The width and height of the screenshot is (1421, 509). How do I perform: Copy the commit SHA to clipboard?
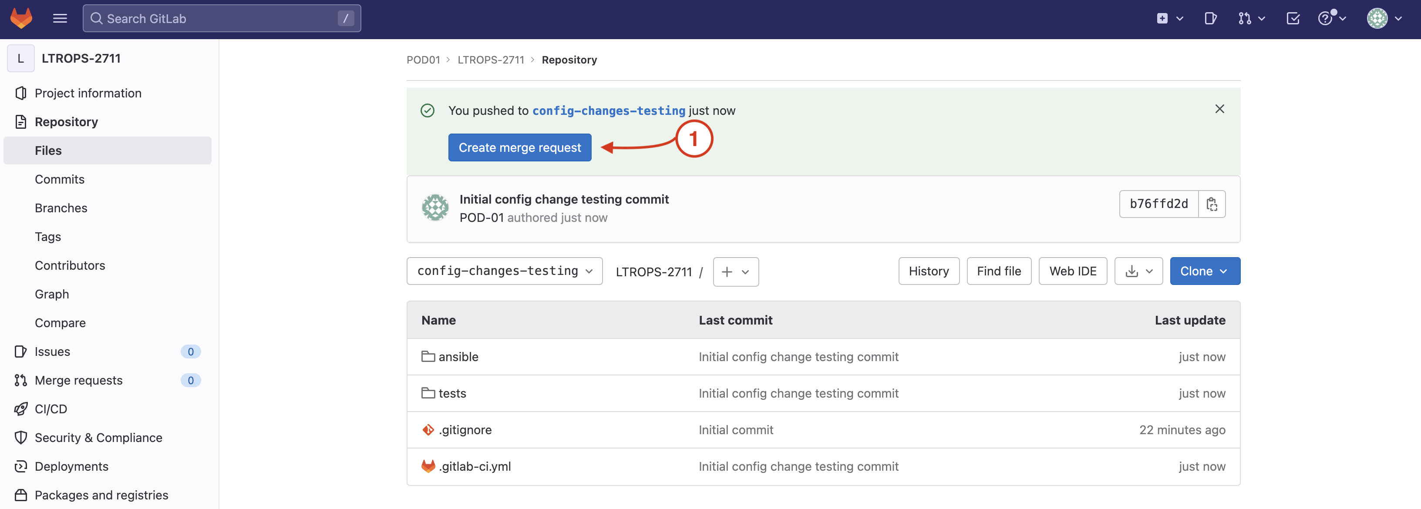point(1212,204)
